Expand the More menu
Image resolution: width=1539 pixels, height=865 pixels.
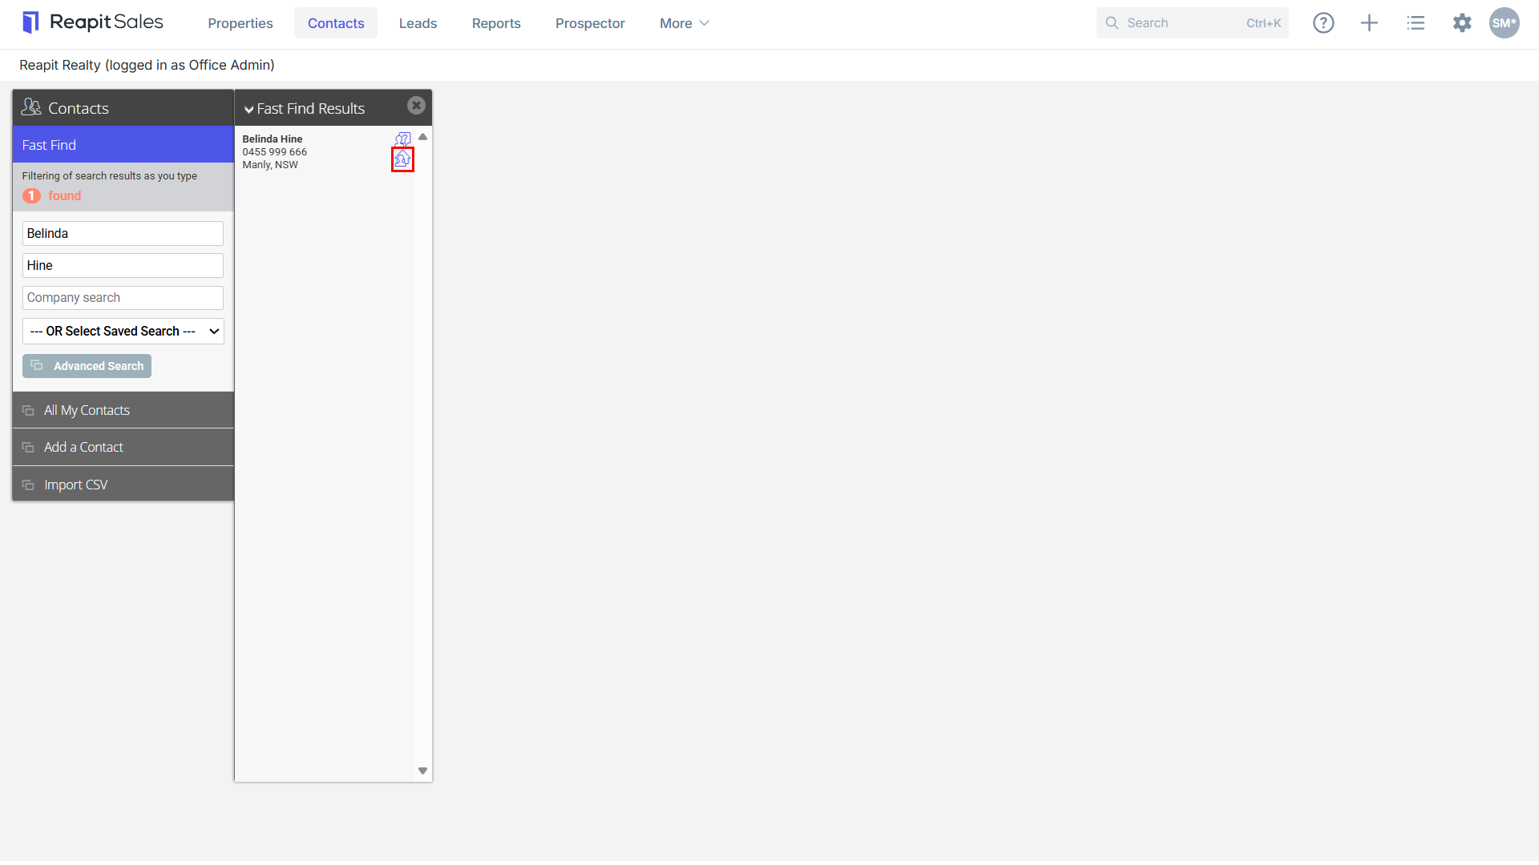(x=685, y=23)
